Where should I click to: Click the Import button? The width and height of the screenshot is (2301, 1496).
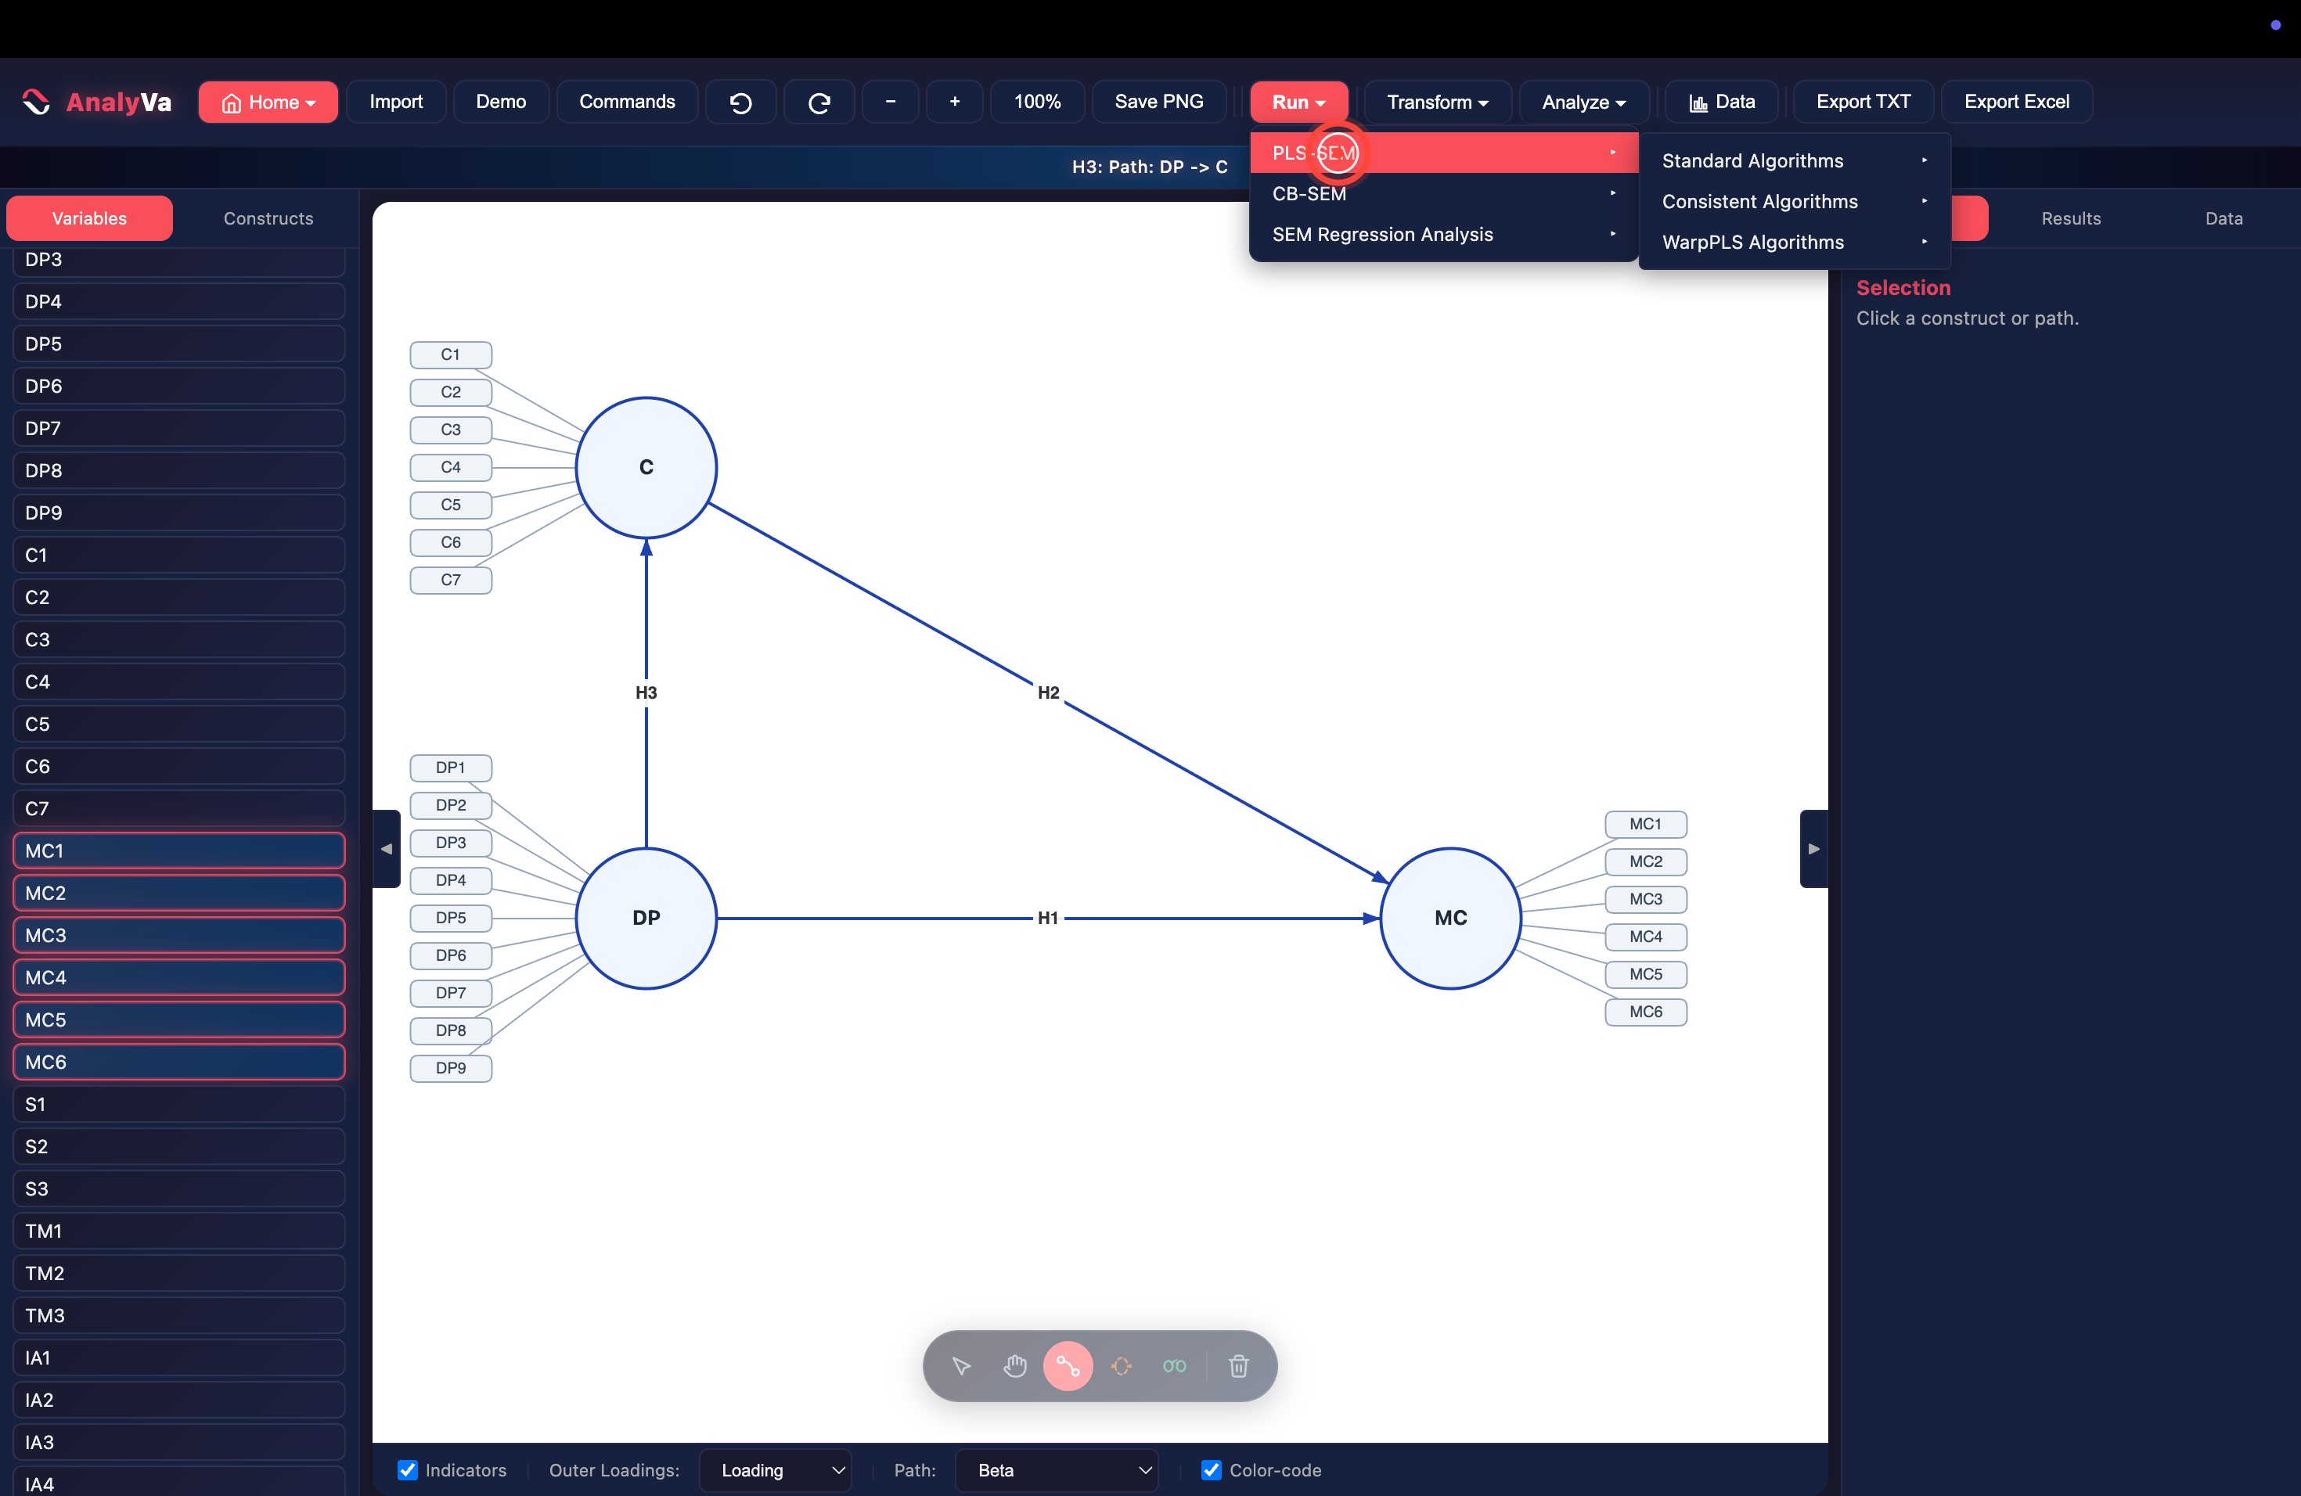[x=396, y=102]
